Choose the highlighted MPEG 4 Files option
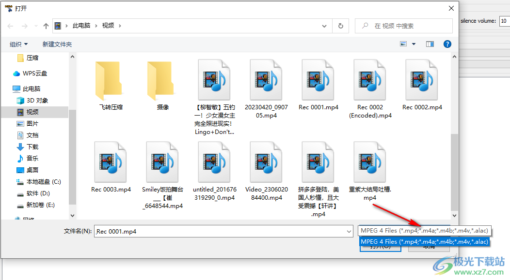The height and width of the screenshot is (280, 510). [x=425, y=241]
